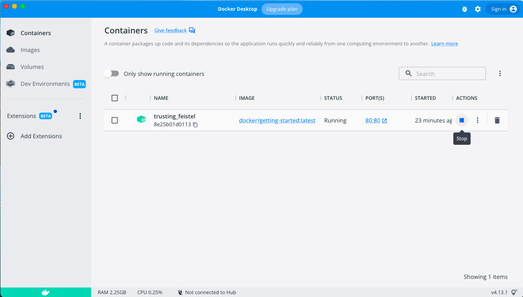Stop the trusting_feistel container

[x=462, y=120]
